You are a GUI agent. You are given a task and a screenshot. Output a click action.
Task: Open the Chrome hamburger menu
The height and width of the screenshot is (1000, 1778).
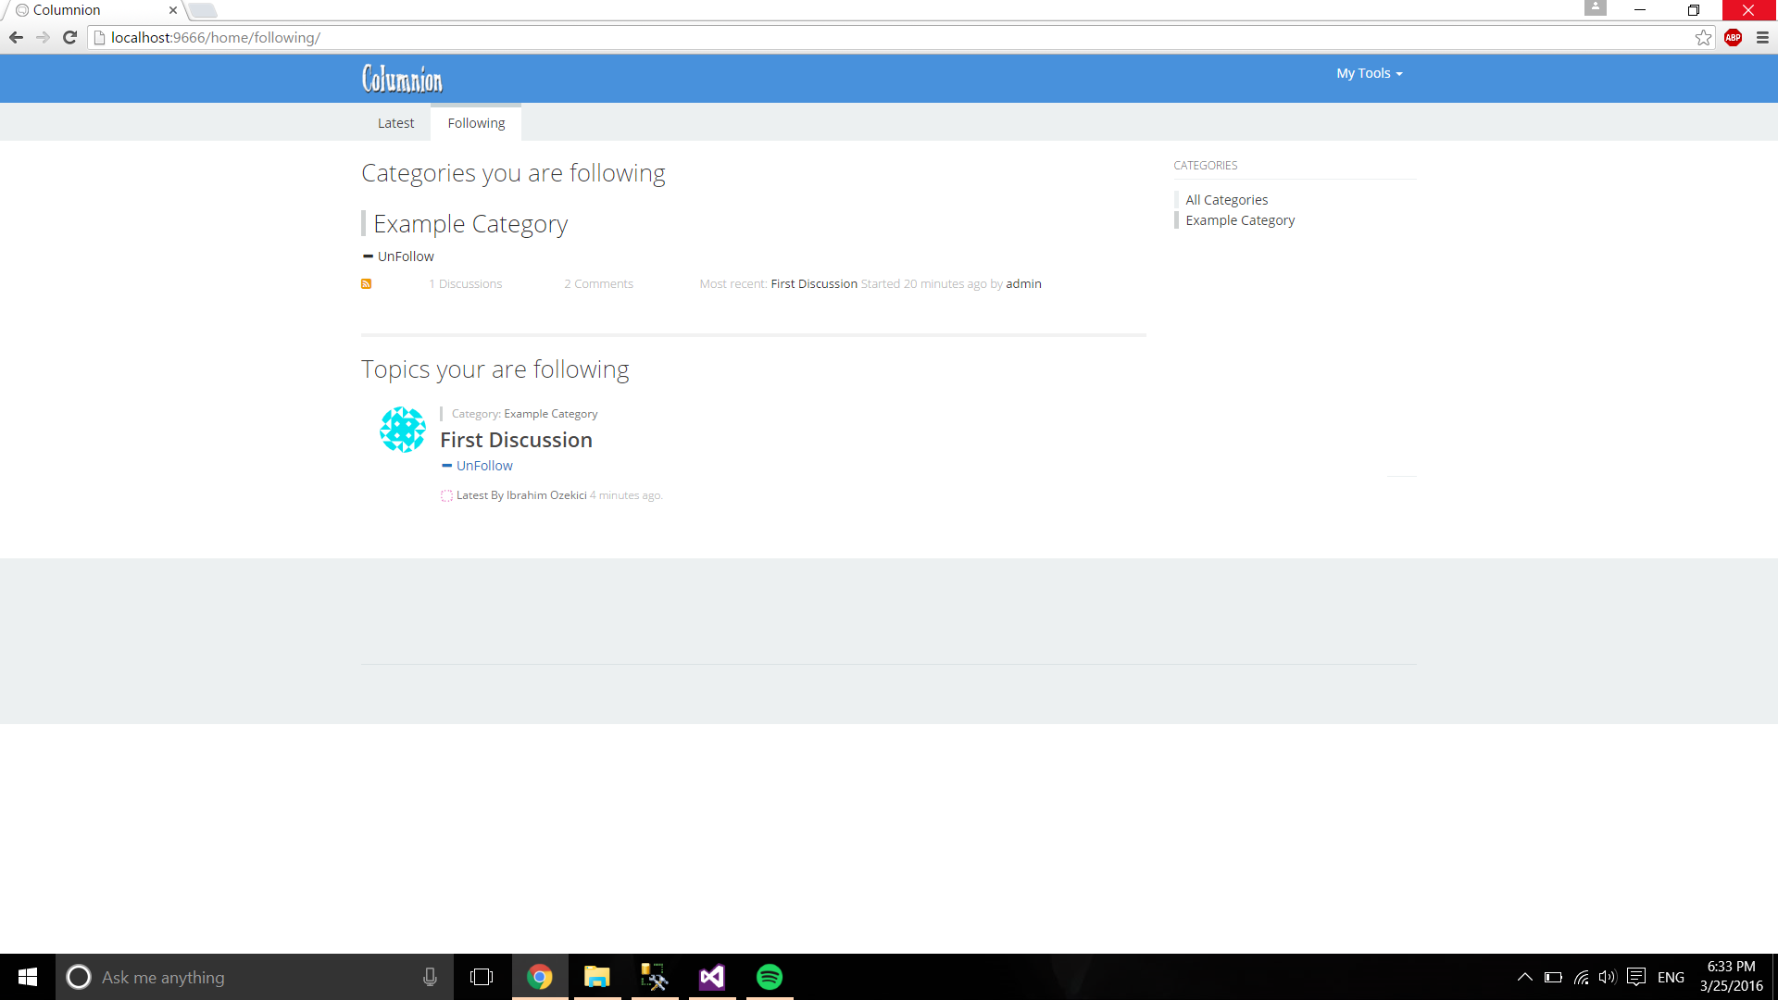(1762, 38)
